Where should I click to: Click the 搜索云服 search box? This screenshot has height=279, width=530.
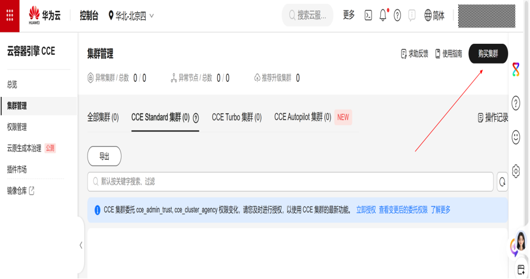pos(308,15)
